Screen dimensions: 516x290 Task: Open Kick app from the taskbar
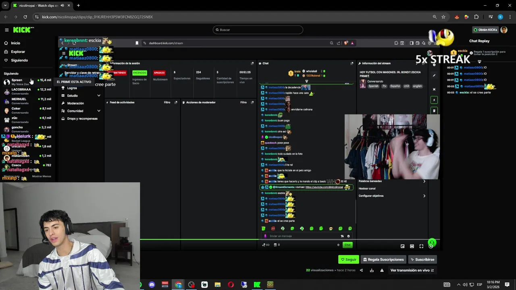[x=257, y=285]
